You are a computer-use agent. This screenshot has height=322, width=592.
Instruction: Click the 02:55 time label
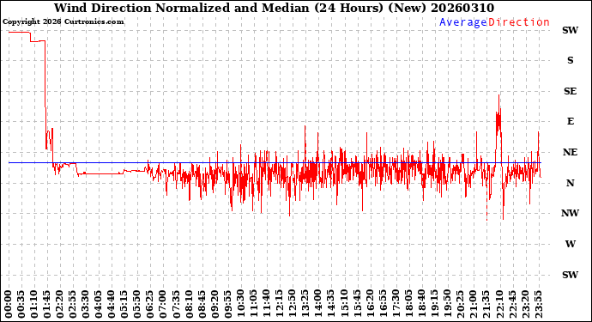73,305
